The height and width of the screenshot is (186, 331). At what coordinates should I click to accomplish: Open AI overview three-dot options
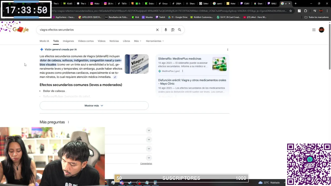pos(228,50)
